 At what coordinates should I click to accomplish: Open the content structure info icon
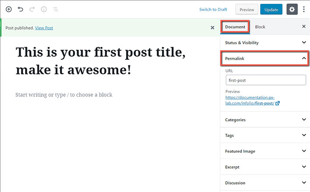[44, 9]
